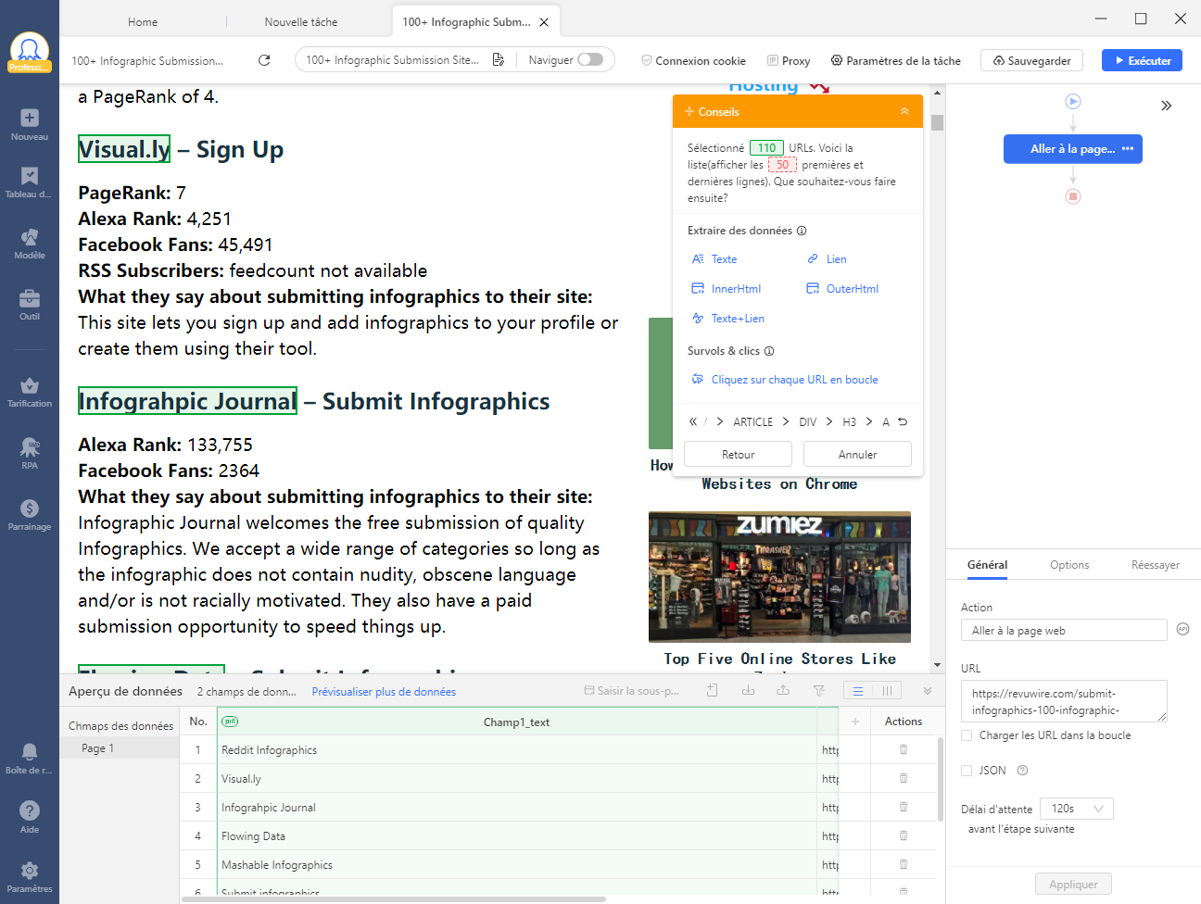Click the add blank field icon in data toolbar
Screen dimensions: 1201x904
(x=712, y=691)
